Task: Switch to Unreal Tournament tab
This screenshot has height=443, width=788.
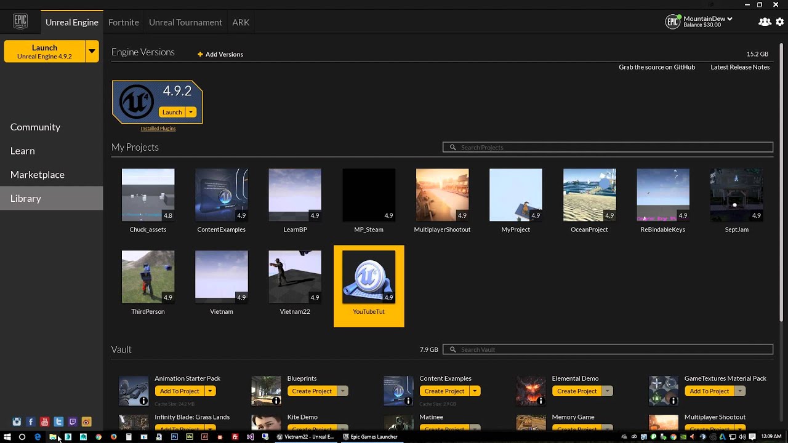Action: [185, 22]
